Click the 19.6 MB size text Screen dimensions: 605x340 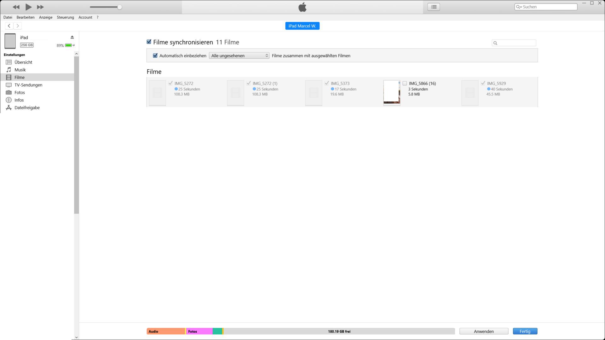(337, 94)
